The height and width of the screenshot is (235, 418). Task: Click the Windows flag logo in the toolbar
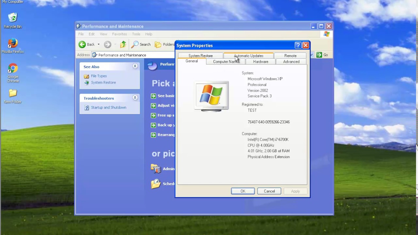[327, 34]
